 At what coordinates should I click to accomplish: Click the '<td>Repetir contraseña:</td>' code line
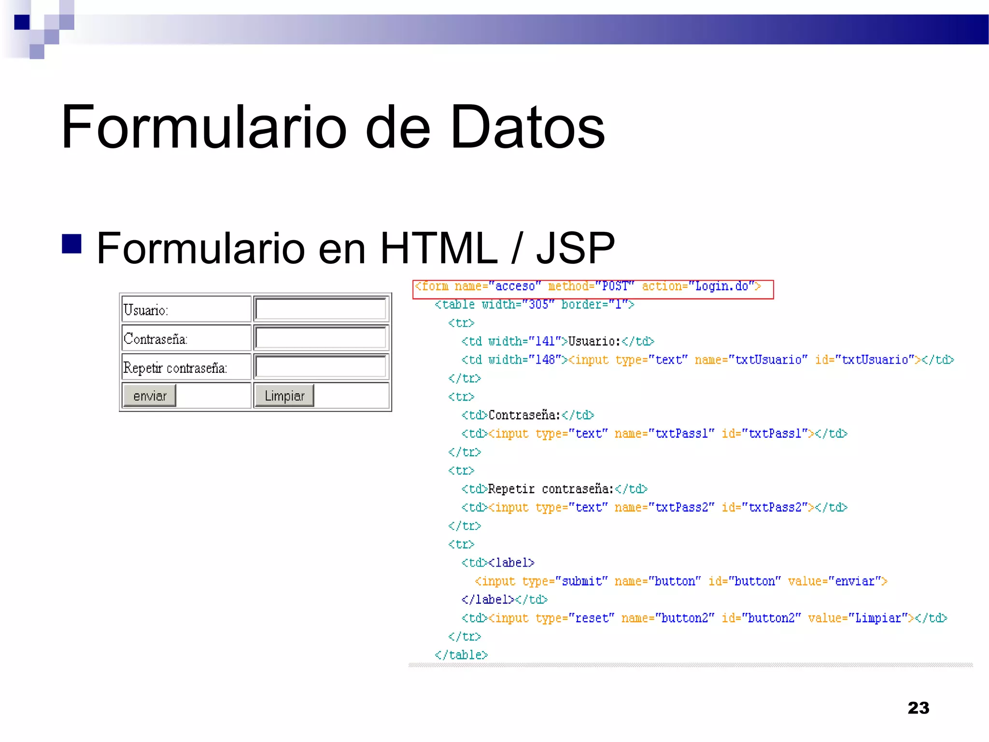[554, 489]
